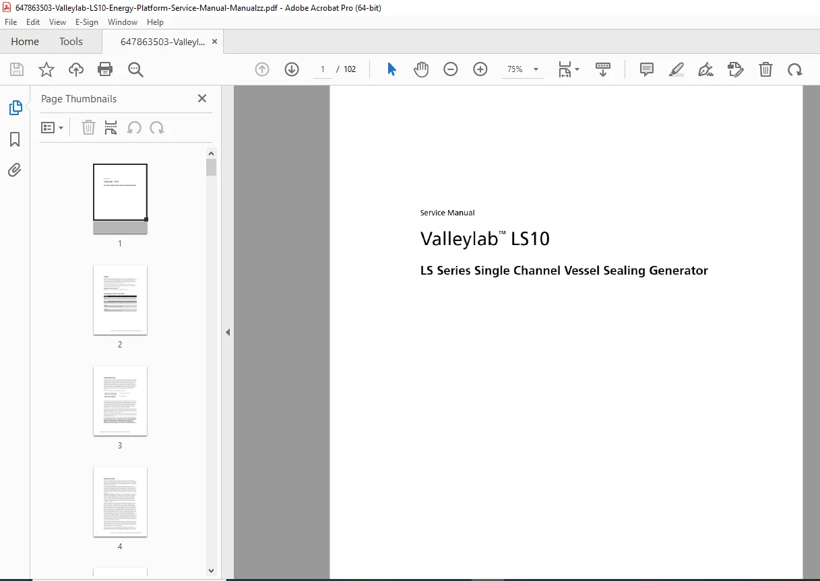Open thumbnail options dropdown menu
Image resolution: width=820 pixels, height=581 pixels.
click(53, 127)
